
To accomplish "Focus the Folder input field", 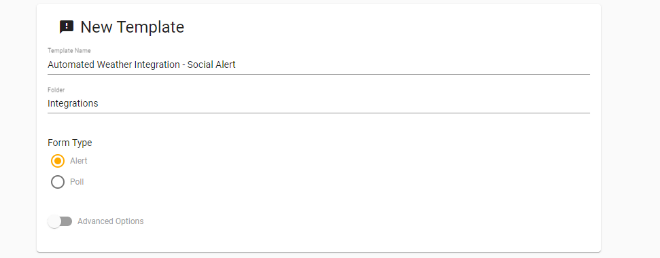I will [x=319, y=104].
